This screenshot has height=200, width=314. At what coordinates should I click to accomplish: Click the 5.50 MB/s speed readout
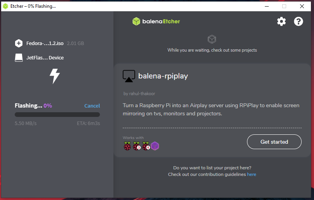pyautogui.click(x=26, y=123)
